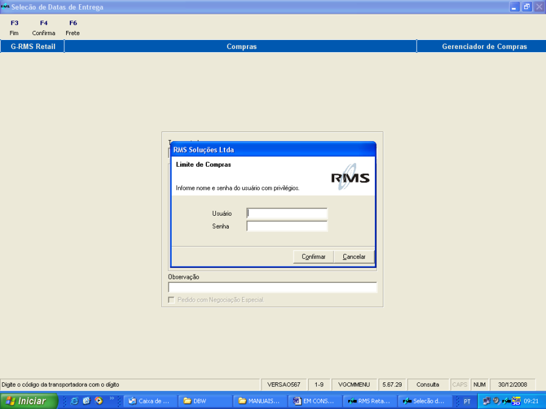The width and height of the screenshot is (546, 409).
Task: Click the volume tray icon
Action: [496, 401]
